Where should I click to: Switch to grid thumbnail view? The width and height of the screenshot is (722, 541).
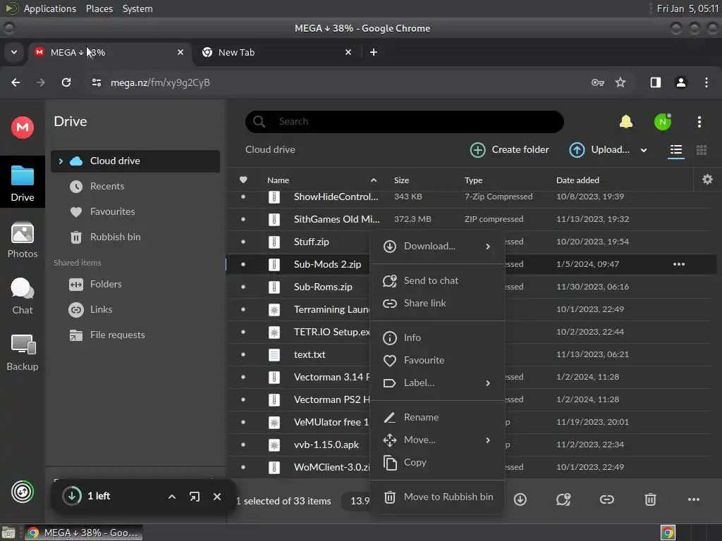point(702,150)
